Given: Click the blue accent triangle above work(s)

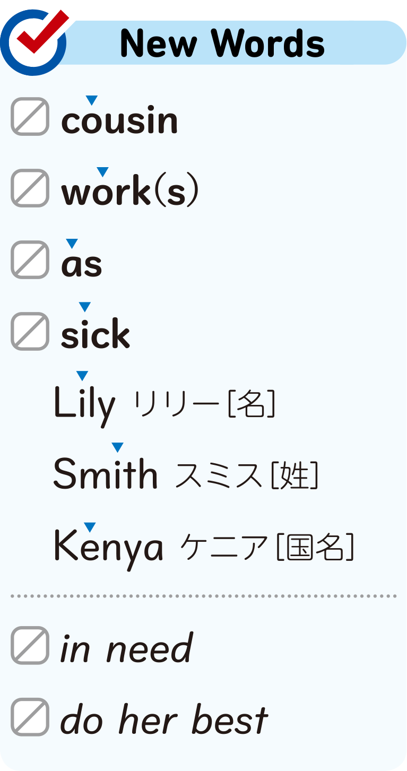Looking at the screenshot, I should tap(102, 171).
